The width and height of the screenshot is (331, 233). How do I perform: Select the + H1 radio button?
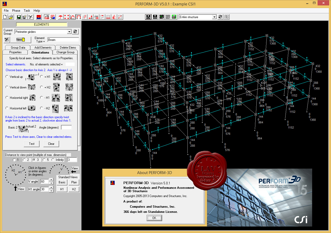[x=42, y=77]
